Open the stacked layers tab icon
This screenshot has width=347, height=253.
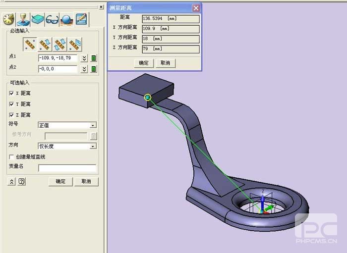(x=38, y=19)
